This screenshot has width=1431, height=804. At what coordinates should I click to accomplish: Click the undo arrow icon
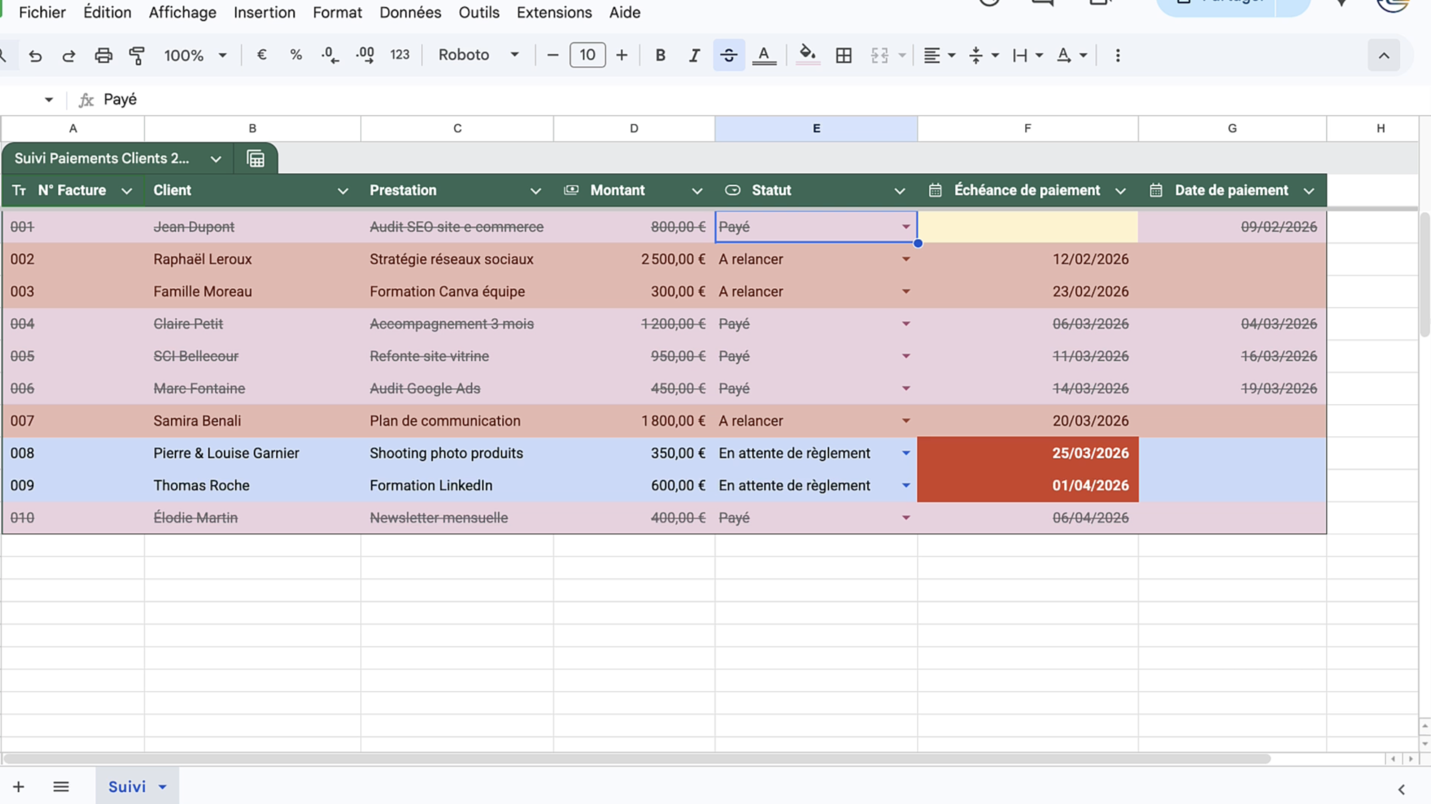coord(36,55)
